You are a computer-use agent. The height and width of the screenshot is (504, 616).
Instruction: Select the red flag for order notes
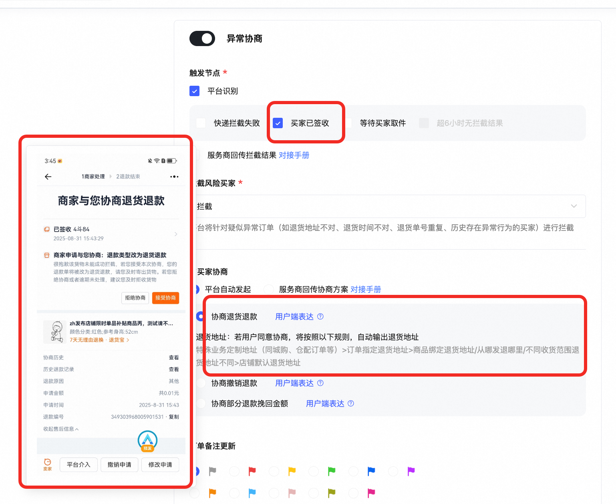pyautogui.click(x=252, y=472)
